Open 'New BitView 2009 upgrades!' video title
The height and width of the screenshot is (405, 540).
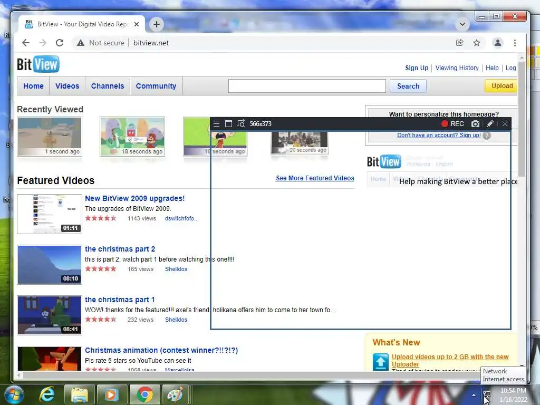tap(134, 198)
